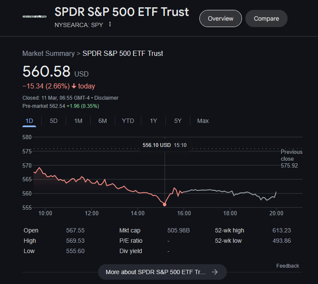Click the Feedback link

287,266
